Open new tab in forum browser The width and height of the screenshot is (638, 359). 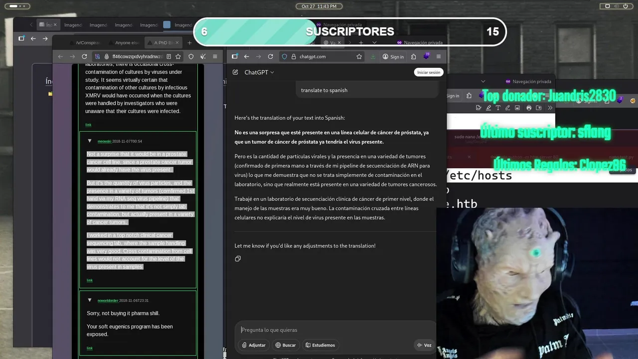189,43
